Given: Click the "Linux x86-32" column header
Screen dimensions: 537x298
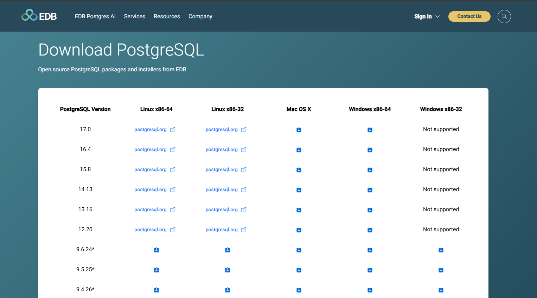Looking at the screenshot, I should [228, 109].
